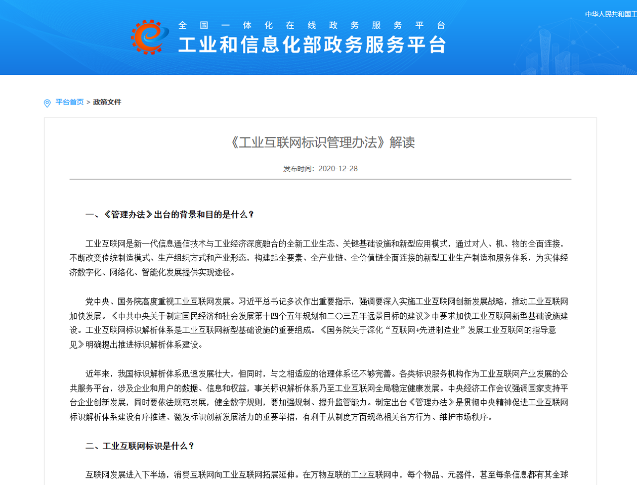Click 政策文件 breadcrumb item
Screen dimensions: 637x485
click(x=107, y=102)
